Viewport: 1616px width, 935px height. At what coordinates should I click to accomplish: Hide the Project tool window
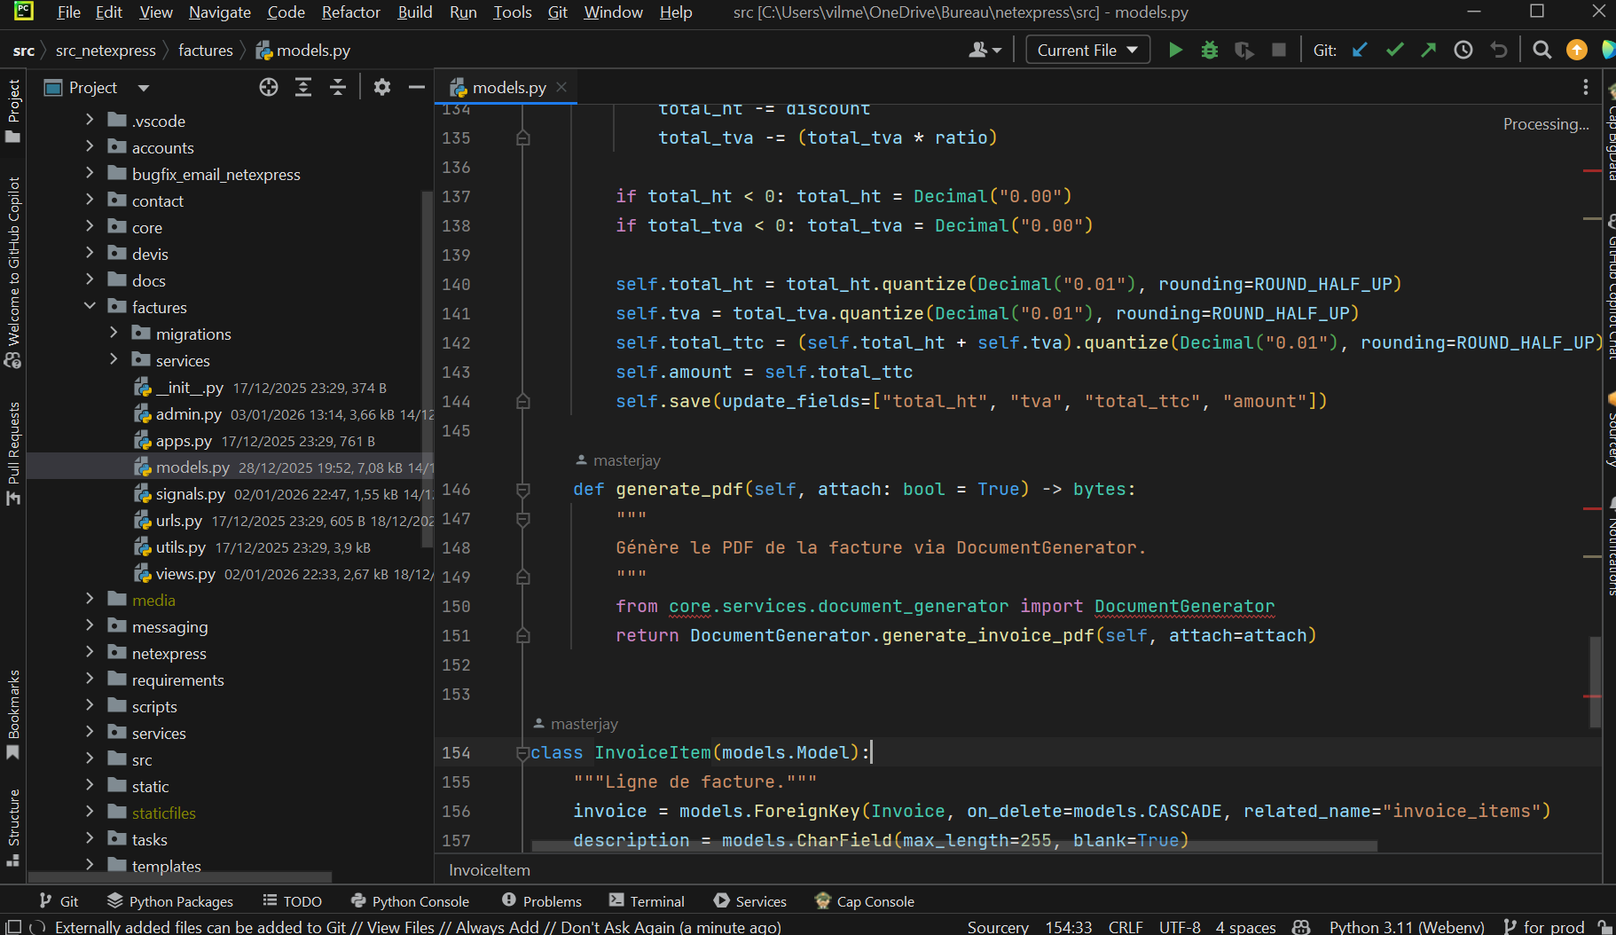point(416,87)
